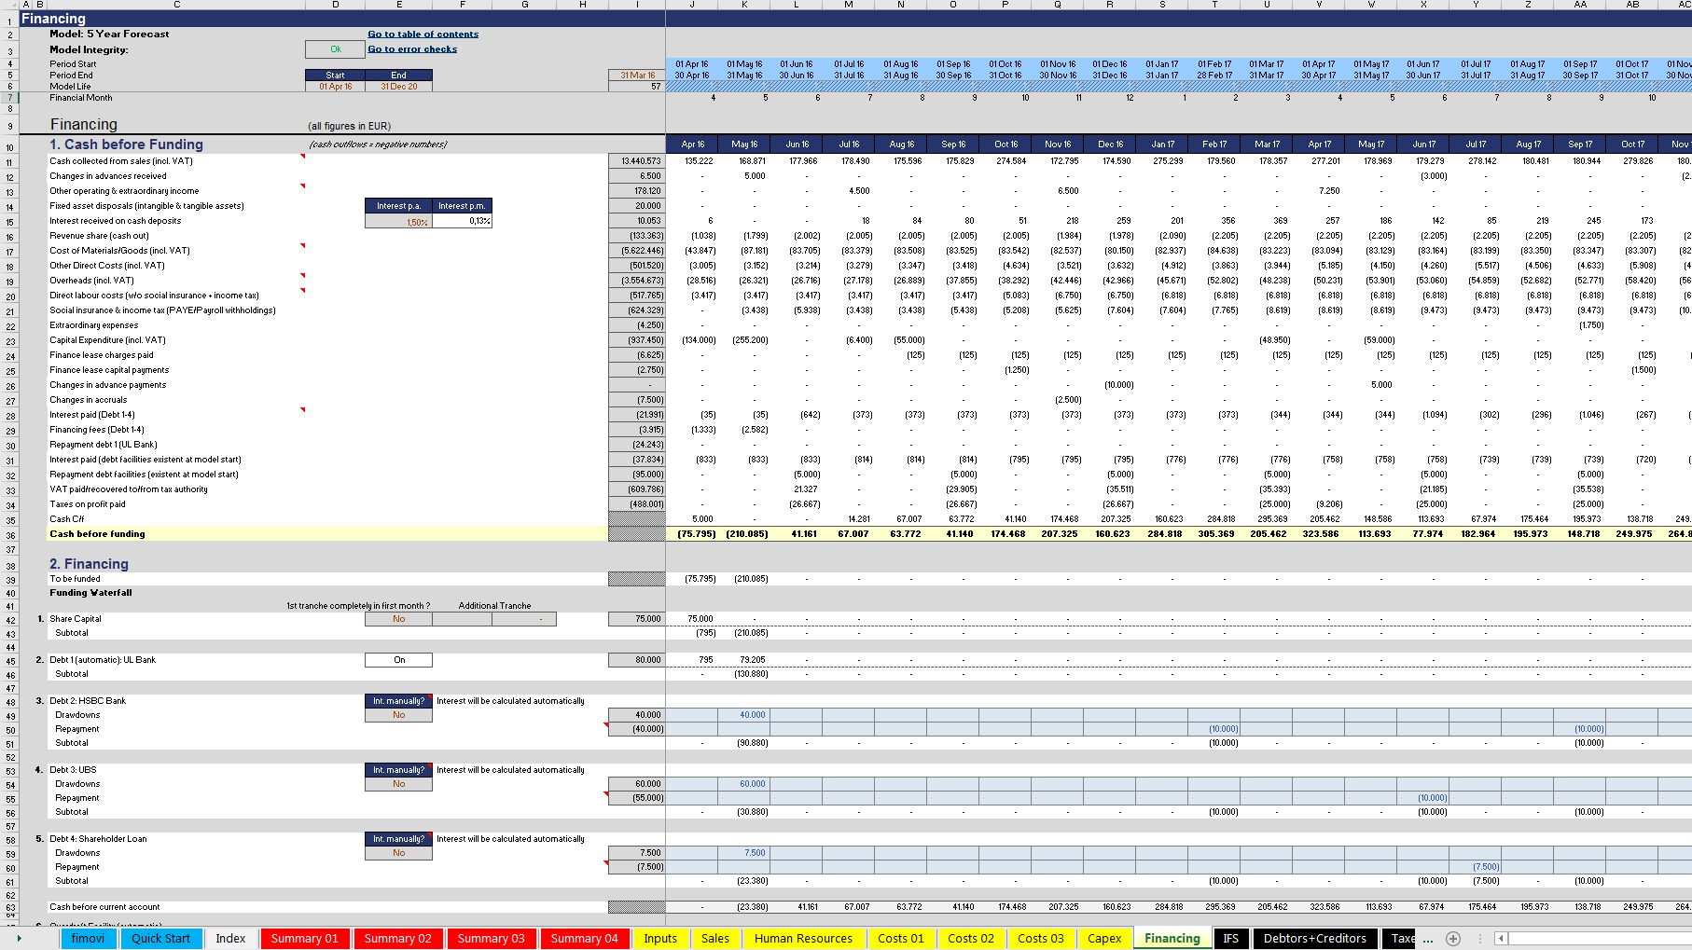Click the sheet tab scroll arrow

click(x=19, y=938)
